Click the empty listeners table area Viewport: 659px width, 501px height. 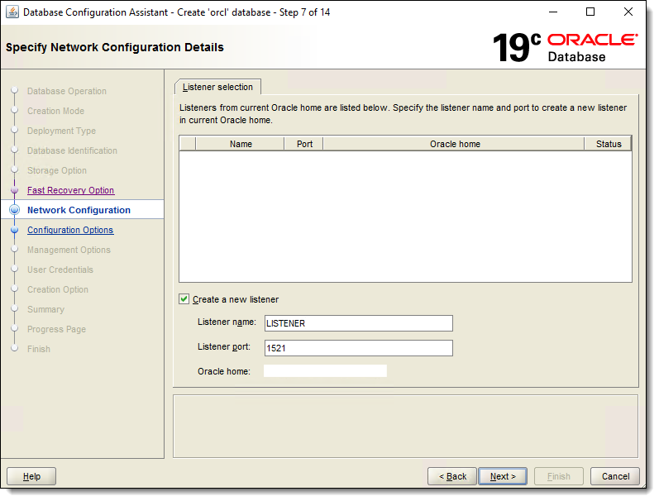[x=405, y=217]
